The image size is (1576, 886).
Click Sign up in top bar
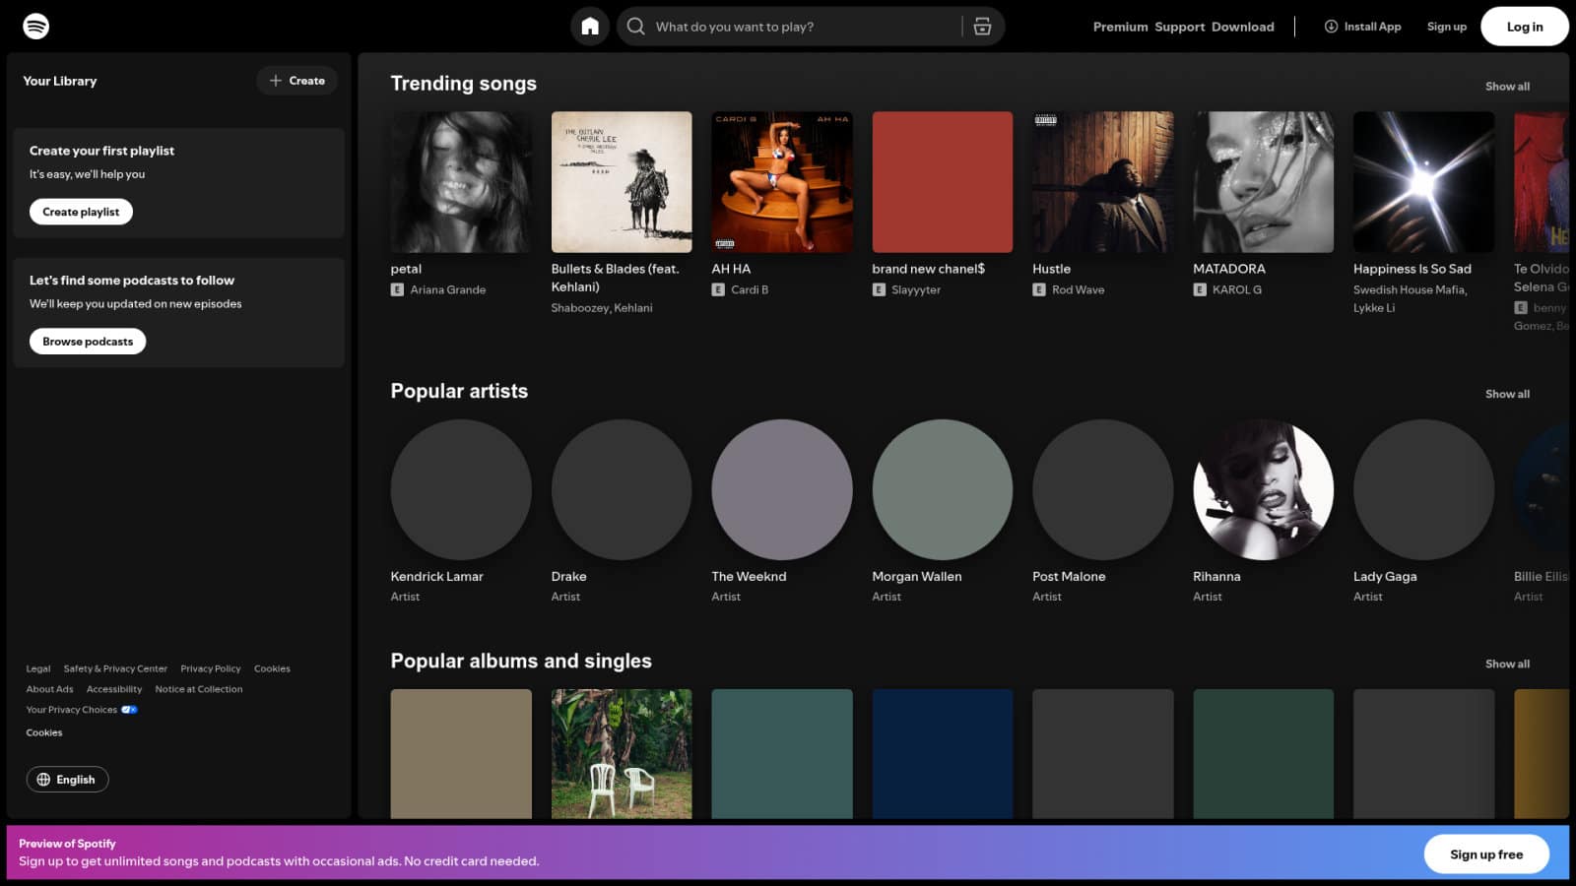pyautogui.click(x=1446, y=27)
